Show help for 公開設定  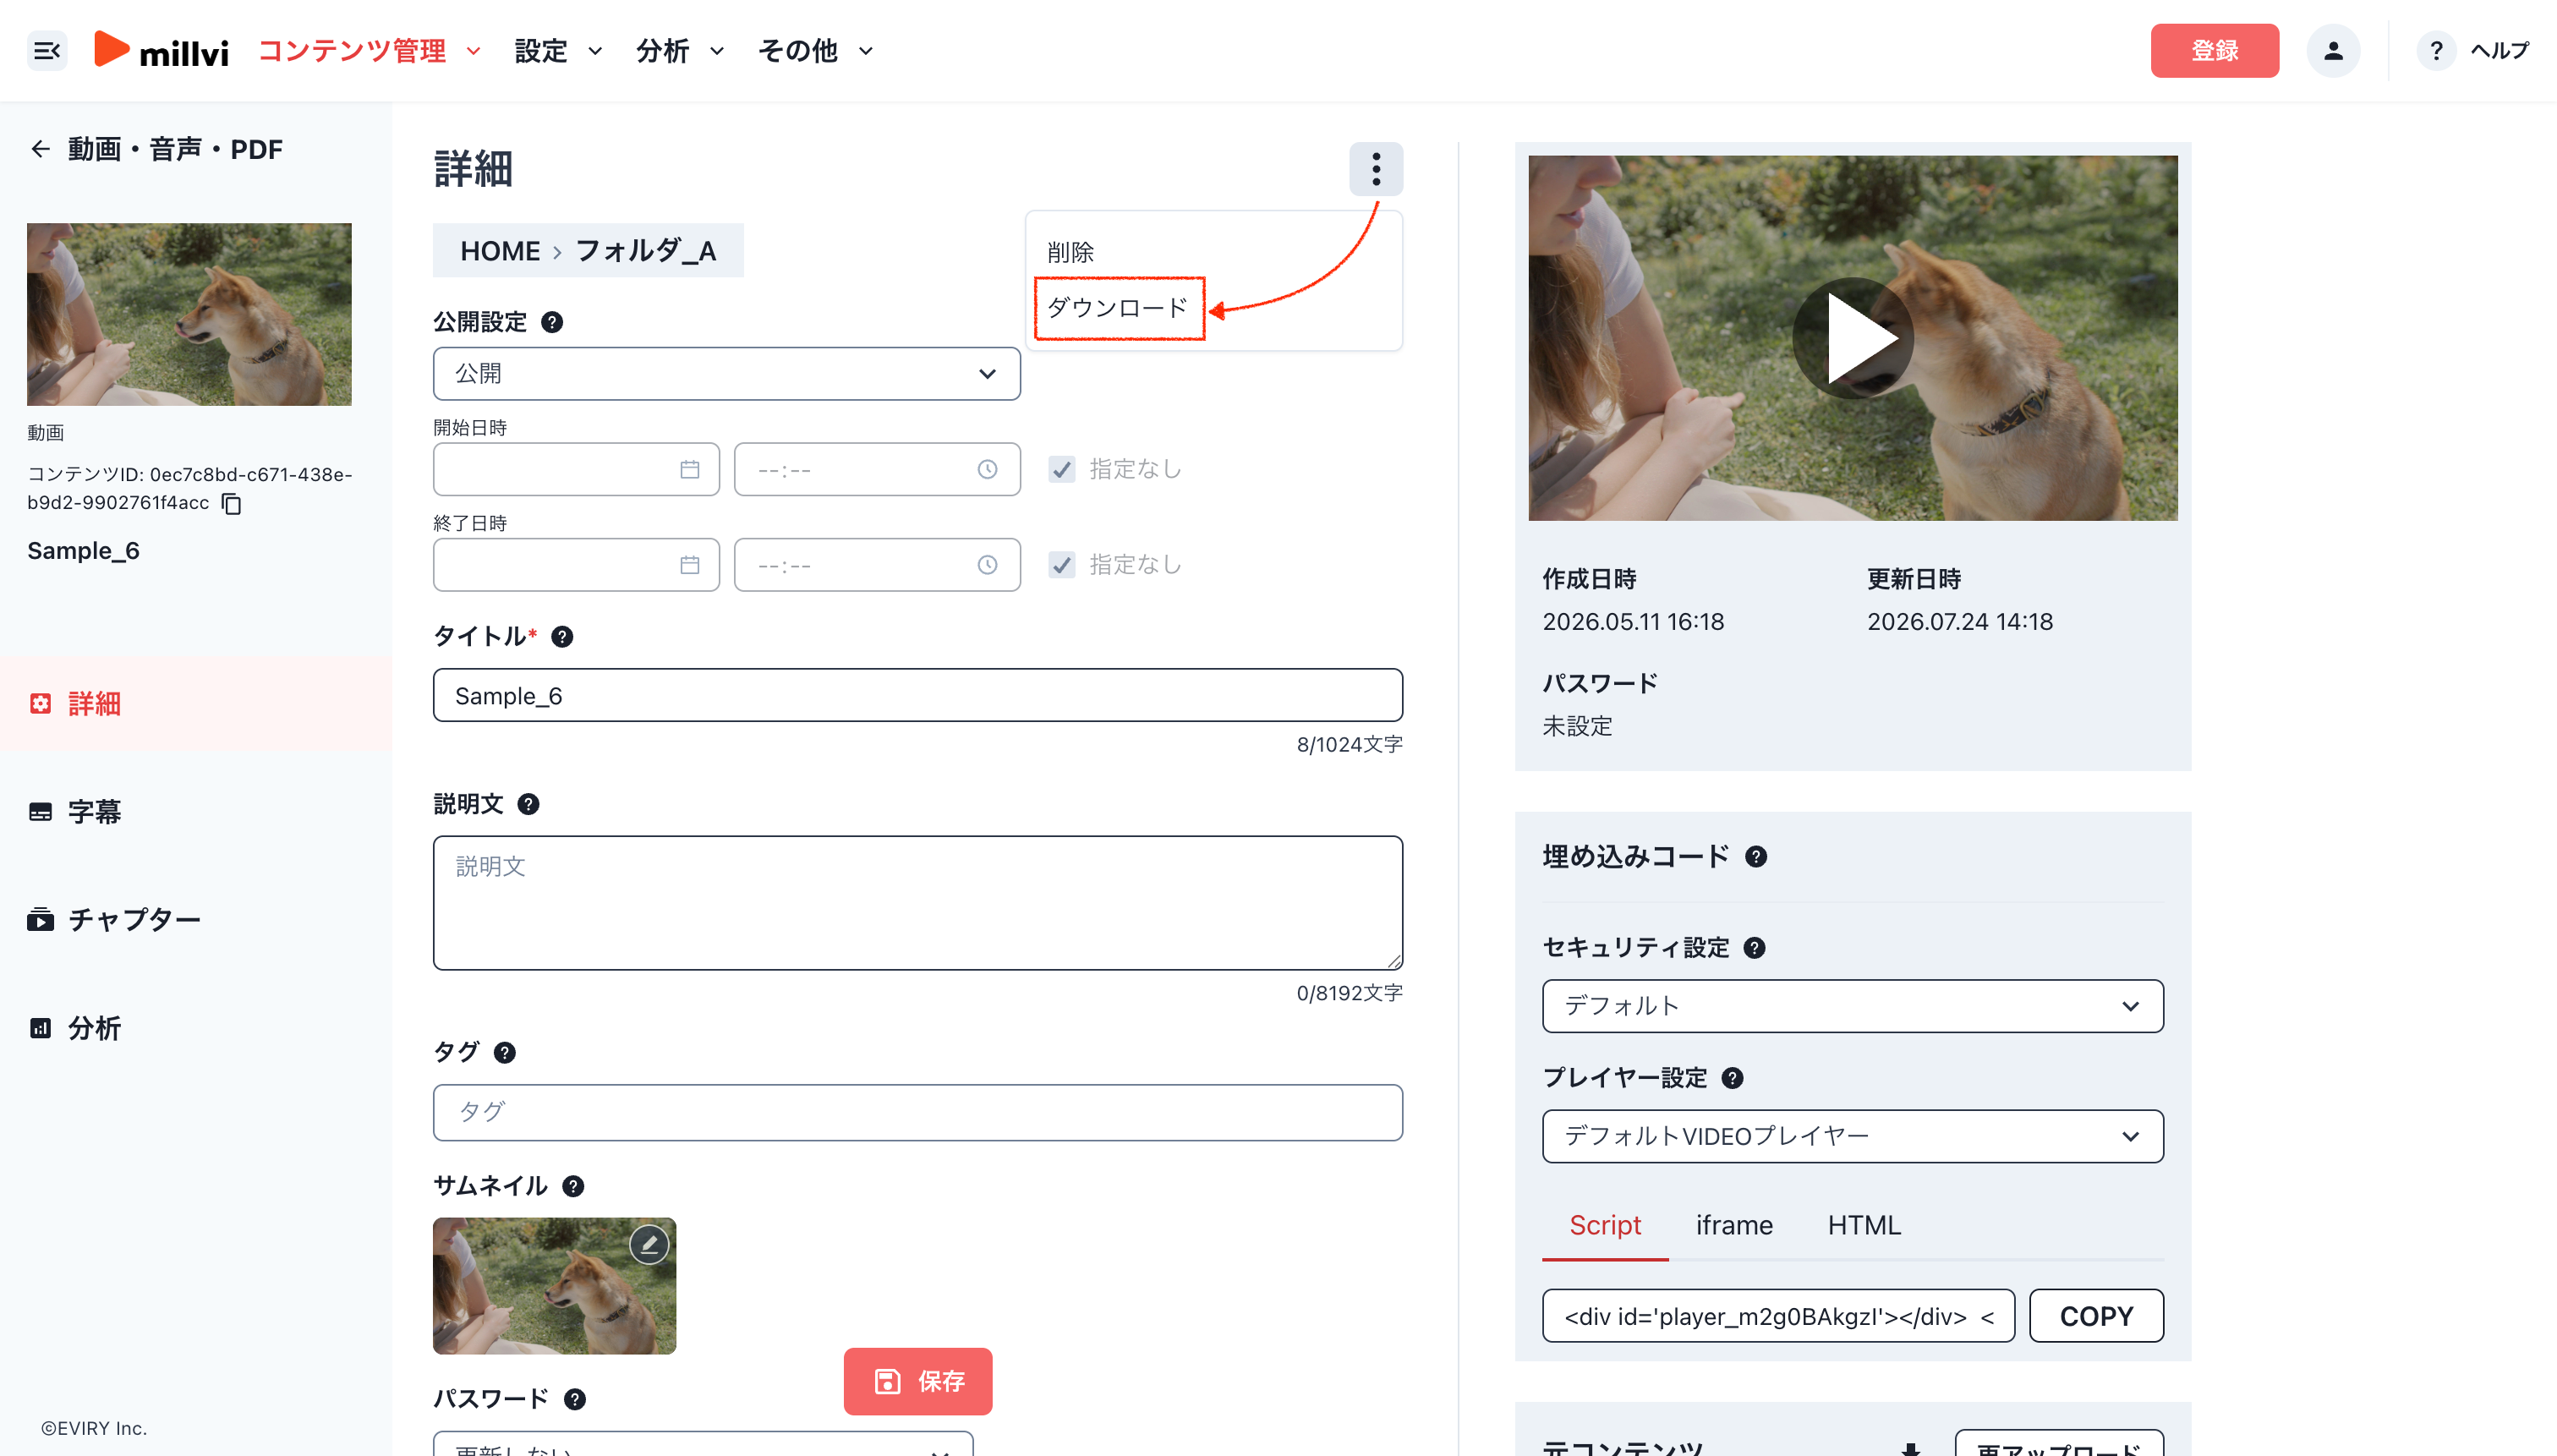pyautogui.click(x=552, y=322)
